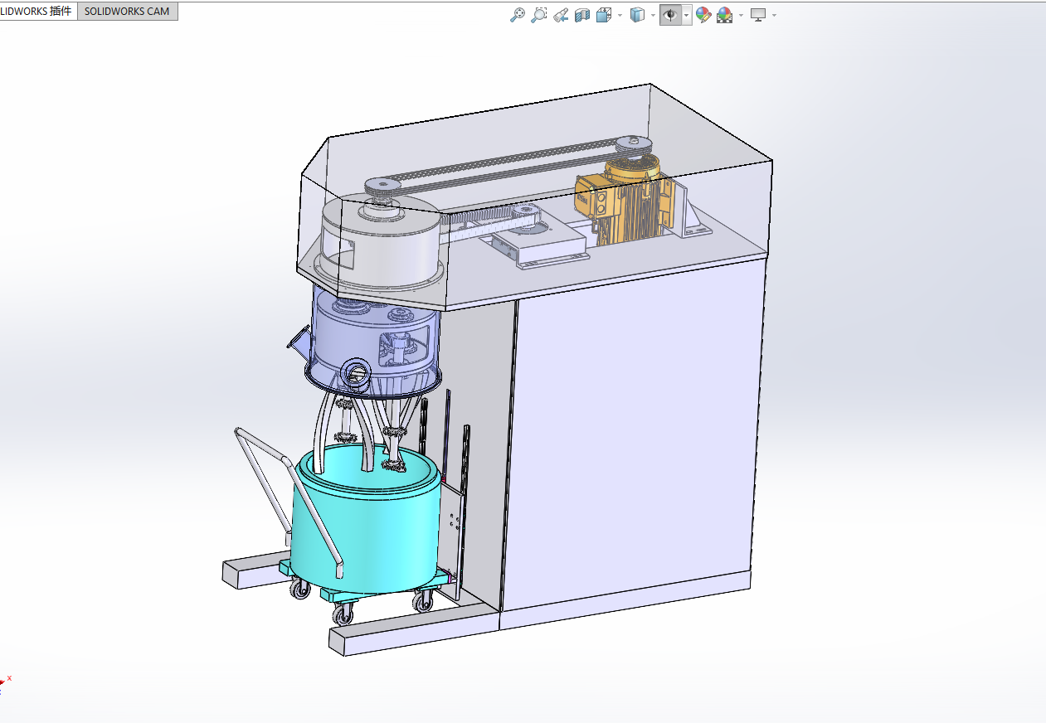Click the Previous View icon
The height and width of the screenshot is (723, 1046).
(561, 15)
